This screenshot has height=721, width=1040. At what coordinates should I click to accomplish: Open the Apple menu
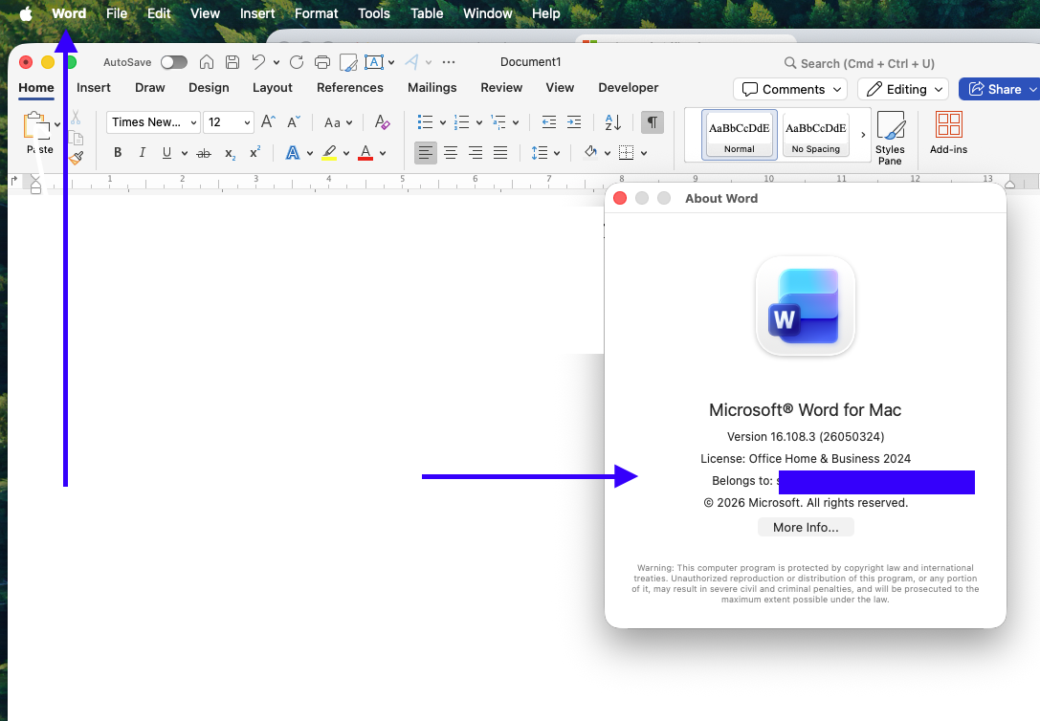pyautogui.click(x=26, y=13)
